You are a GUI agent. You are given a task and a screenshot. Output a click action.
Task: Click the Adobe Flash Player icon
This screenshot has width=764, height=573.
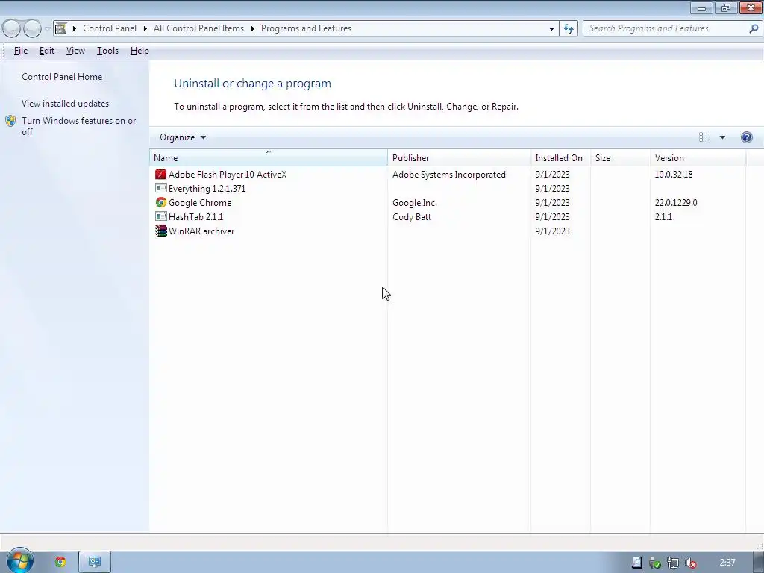coord(160,174)
